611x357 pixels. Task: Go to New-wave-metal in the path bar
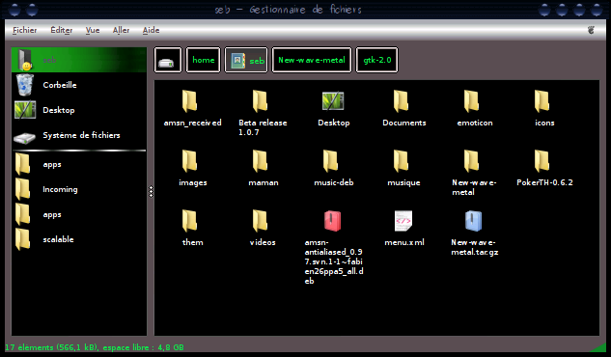pyautogui.click(x=312, y=60)
